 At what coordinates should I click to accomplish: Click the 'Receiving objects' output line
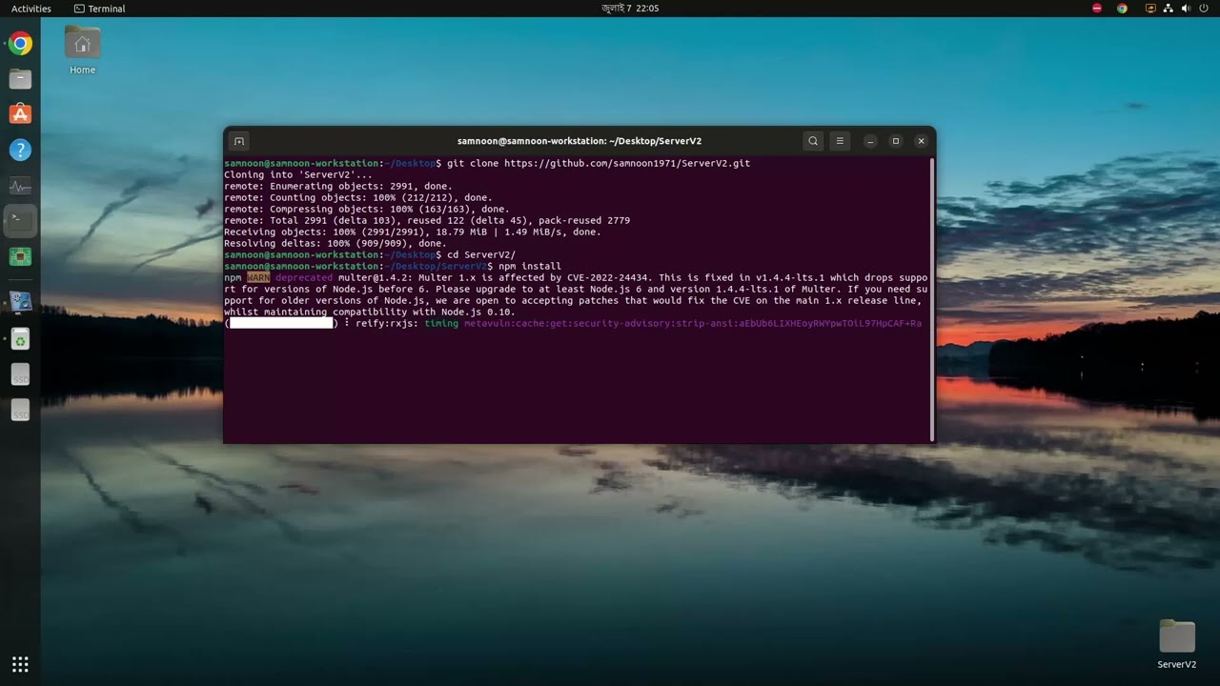tap(413, 232)
